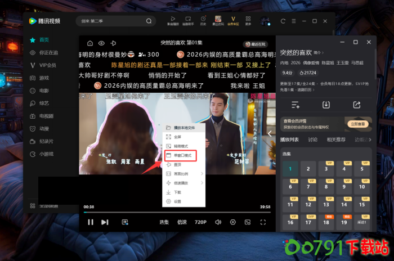Screen dimensions: 394x261
Task: Toggle the eye icon above the video
Action: pos(101,43)
